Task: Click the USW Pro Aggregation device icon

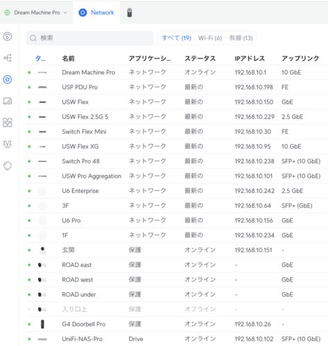Action: pyautogui.click(x=42, y=176)
